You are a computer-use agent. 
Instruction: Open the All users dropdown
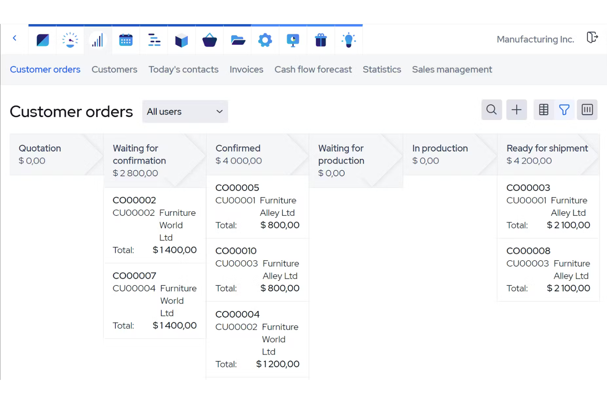(x=185, y=111)
